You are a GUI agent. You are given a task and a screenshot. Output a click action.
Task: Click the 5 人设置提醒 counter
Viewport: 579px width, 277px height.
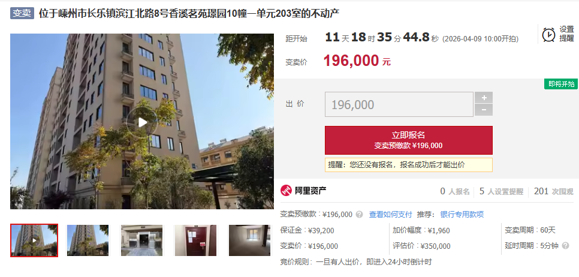pyautogui.click(x=501, y=191)
